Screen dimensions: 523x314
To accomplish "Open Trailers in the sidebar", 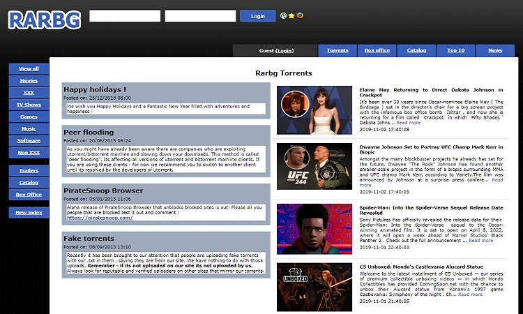I will [x=29, y=170].
